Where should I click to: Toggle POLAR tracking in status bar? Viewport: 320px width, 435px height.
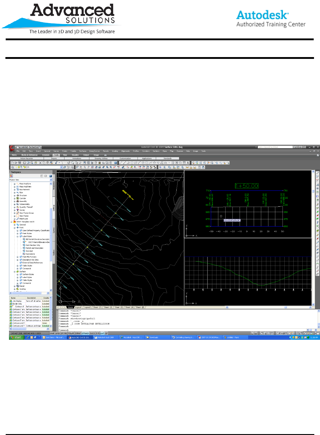click(x=71, y=333)
